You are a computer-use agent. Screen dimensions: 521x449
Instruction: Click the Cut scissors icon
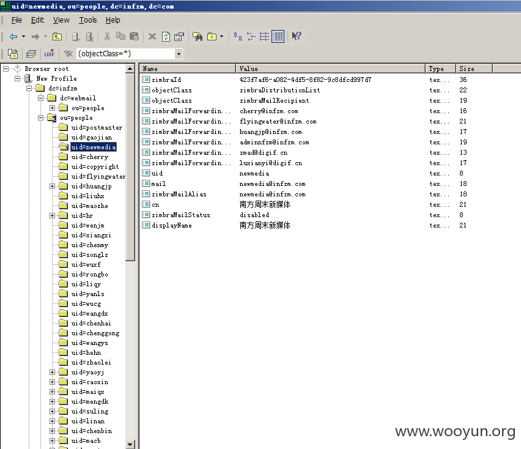[107, 36]
